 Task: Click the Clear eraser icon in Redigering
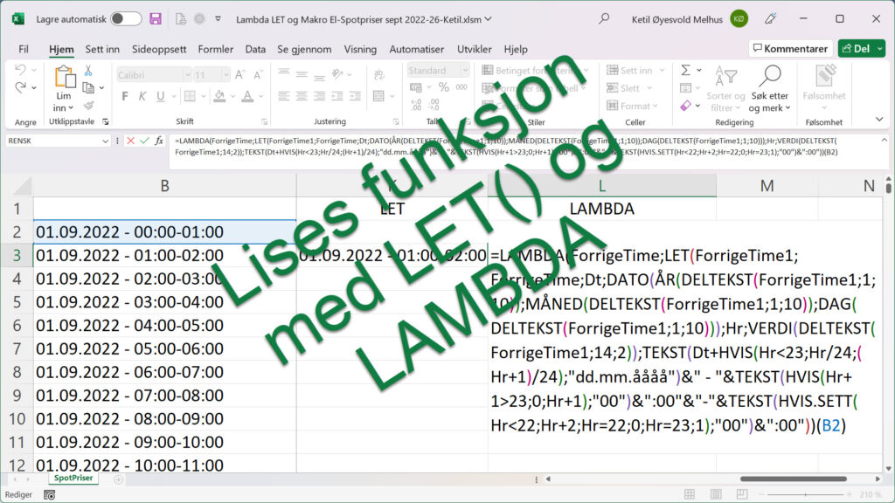click(x=685, y=106)
